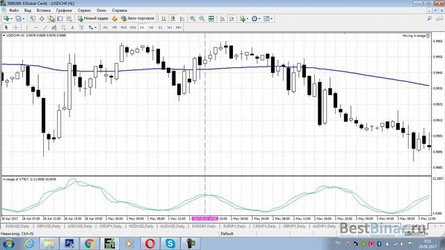445x250 pixels.
Task: Click the search magnifier icon at top right
Action: (430, 19)
